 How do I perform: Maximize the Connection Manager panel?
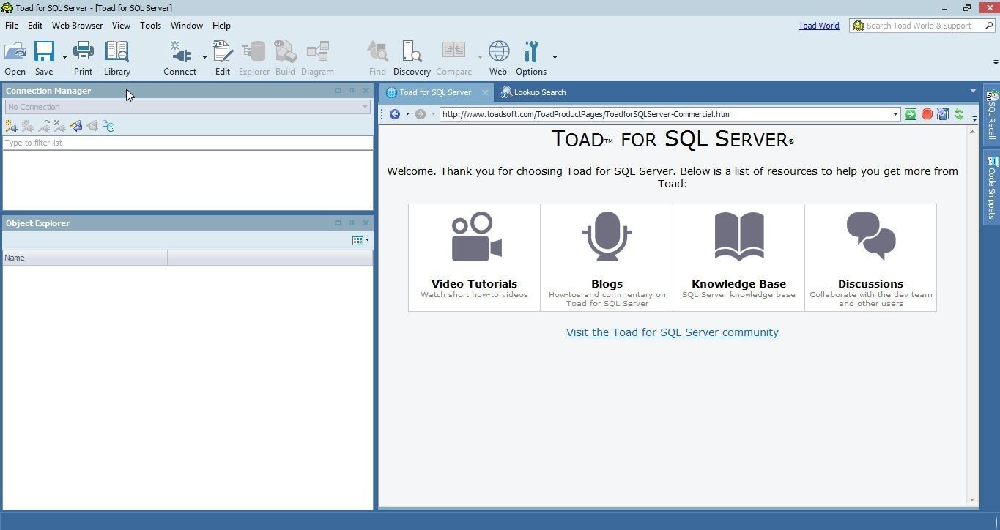[338, 91]
